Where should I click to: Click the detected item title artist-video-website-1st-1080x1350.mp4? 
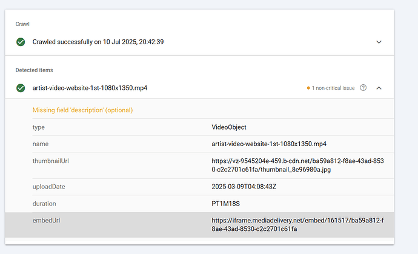[90, 88]
